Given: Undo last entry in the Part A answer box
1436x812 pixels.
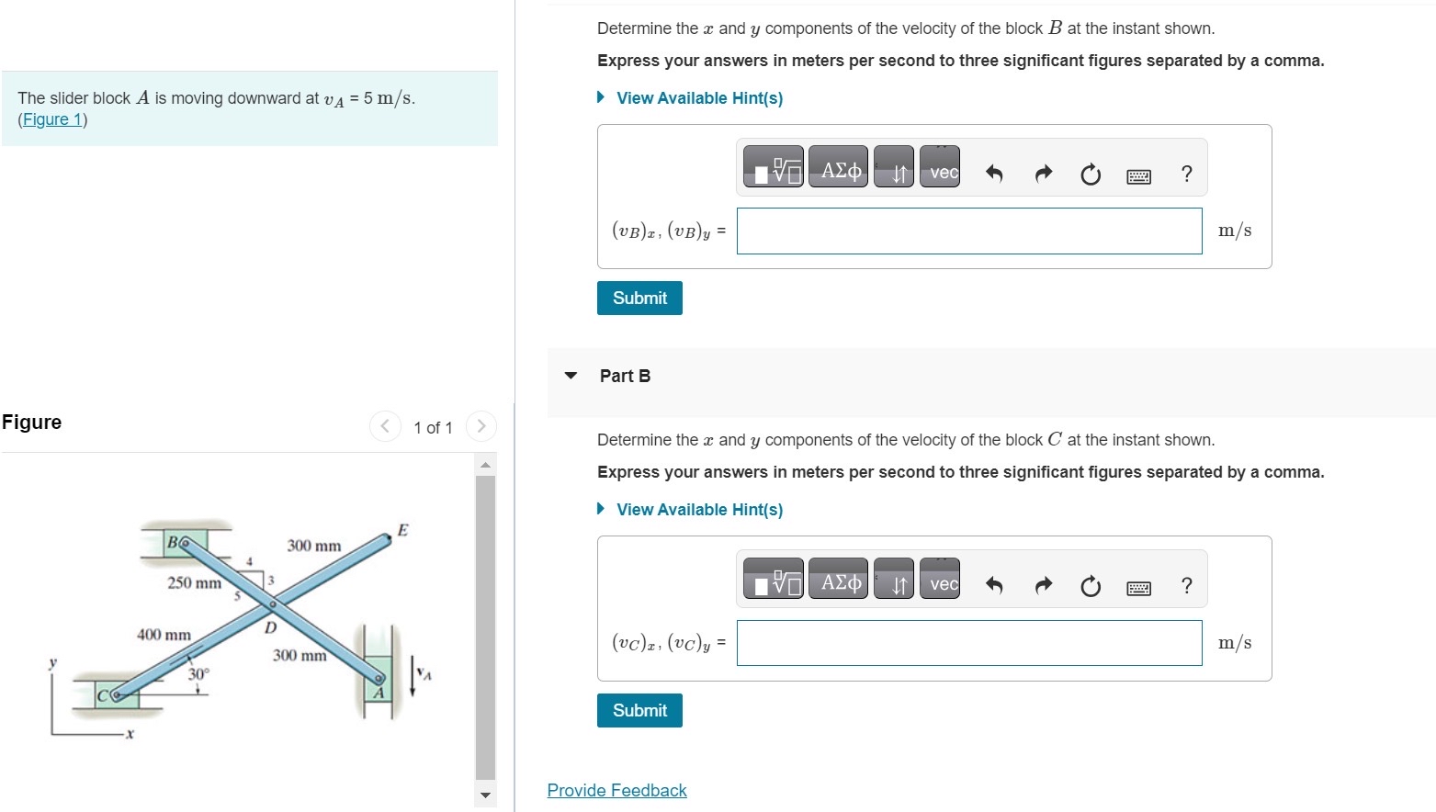Looking at the screenshot, I should coord(993,174).
